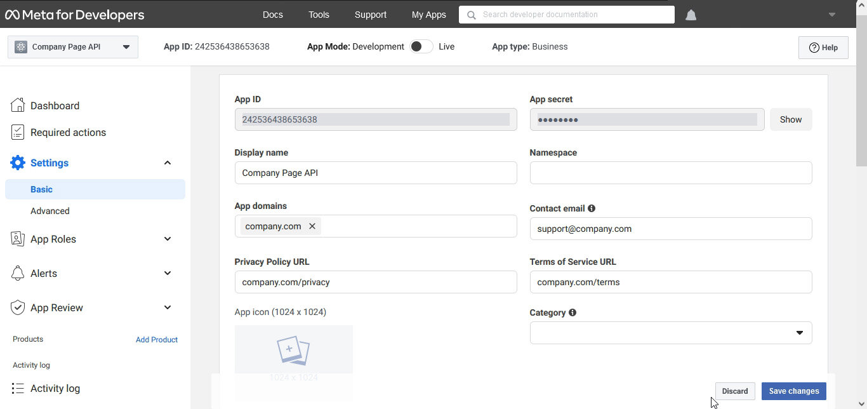Go to My Apps
The width and height of the screenshot is (867, 409).
click(429, 15)
